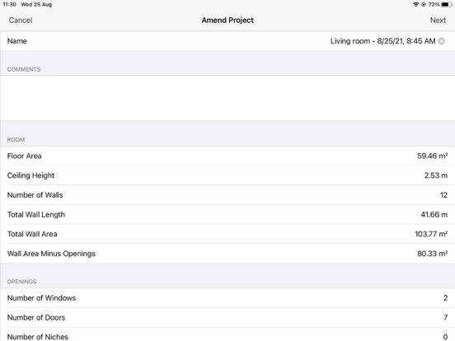455x341 pixels.
Task: Tap the 2.53 m value
Action: [x=436, y=175]
